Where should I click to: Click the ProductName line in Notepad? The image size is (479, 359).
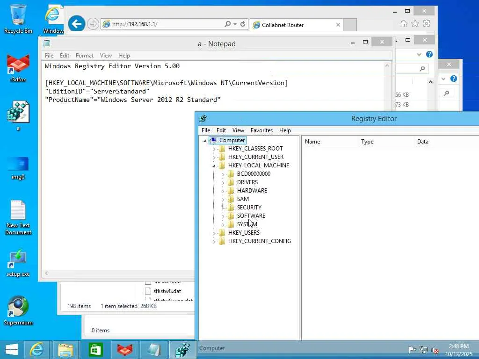click(x=132, y=100)
